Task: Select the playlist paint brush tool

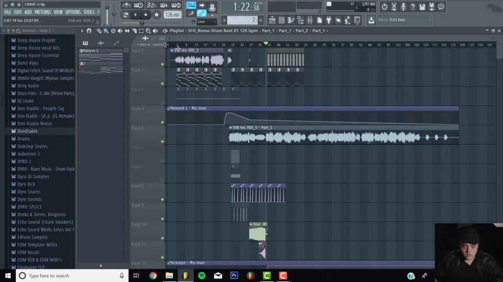Action: point(106,31)
